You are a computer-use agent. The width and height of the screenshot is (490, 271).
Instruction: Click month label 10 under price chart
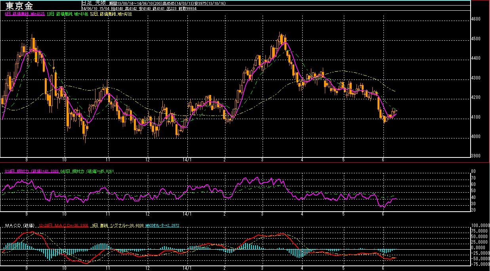64,159
